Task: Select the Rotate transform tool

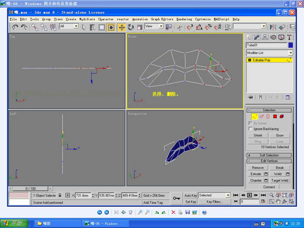Action: (131, 27)
